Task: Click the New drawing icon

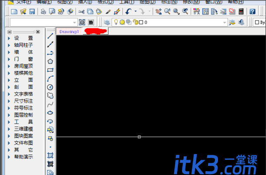Action: click(x=14, y=11)
